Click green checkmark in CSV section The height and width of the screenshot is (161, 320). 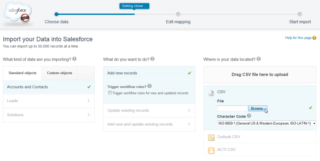tap(311, 108)
